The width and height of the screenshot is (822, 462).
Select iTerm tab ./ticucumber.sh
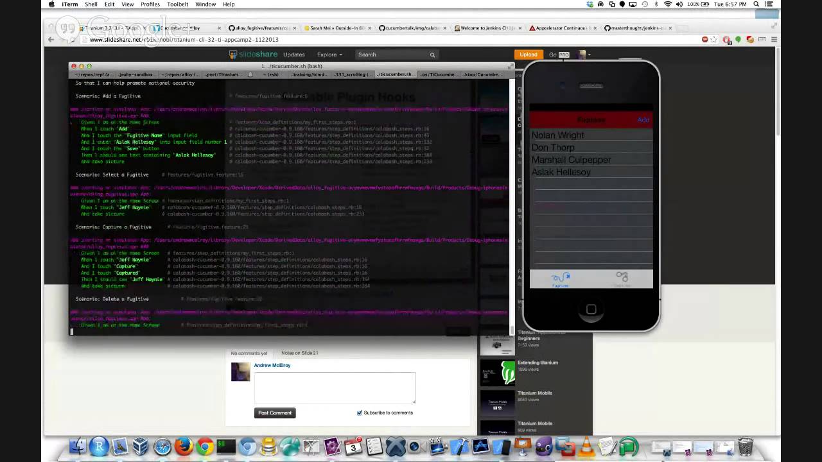point(396,74)
